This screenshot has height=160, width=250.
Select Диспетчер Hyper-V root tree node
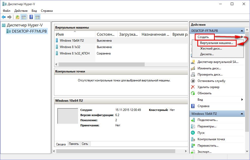25,25
